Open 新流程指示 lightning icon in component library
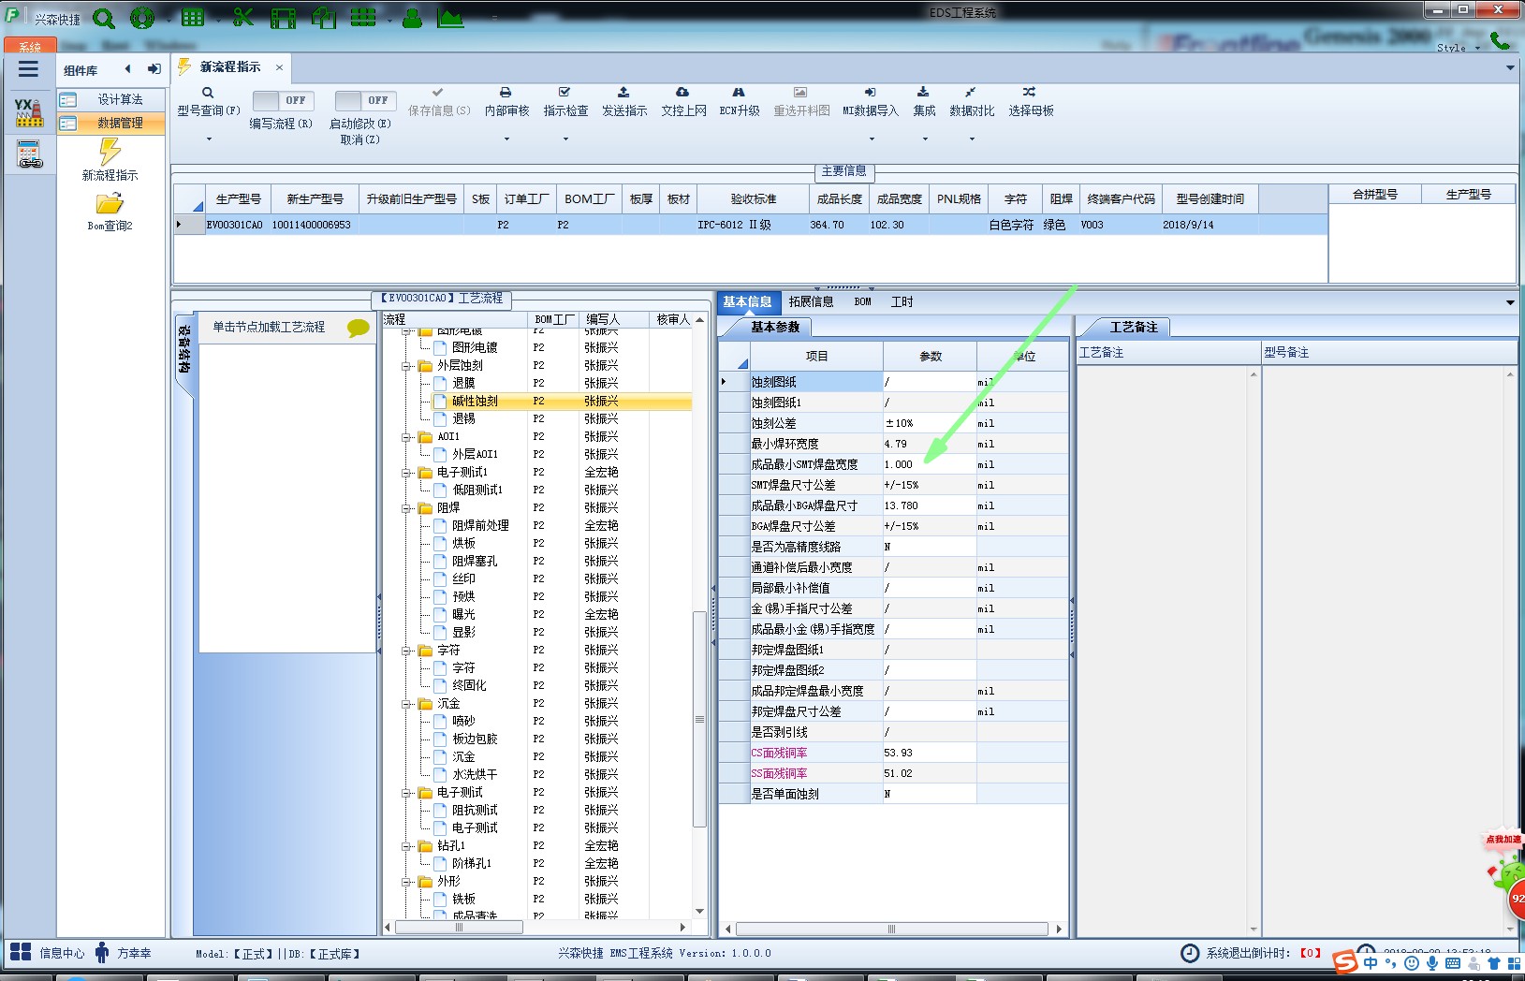The width and height of the screenshot is (1525, 981). click(110, 152)
